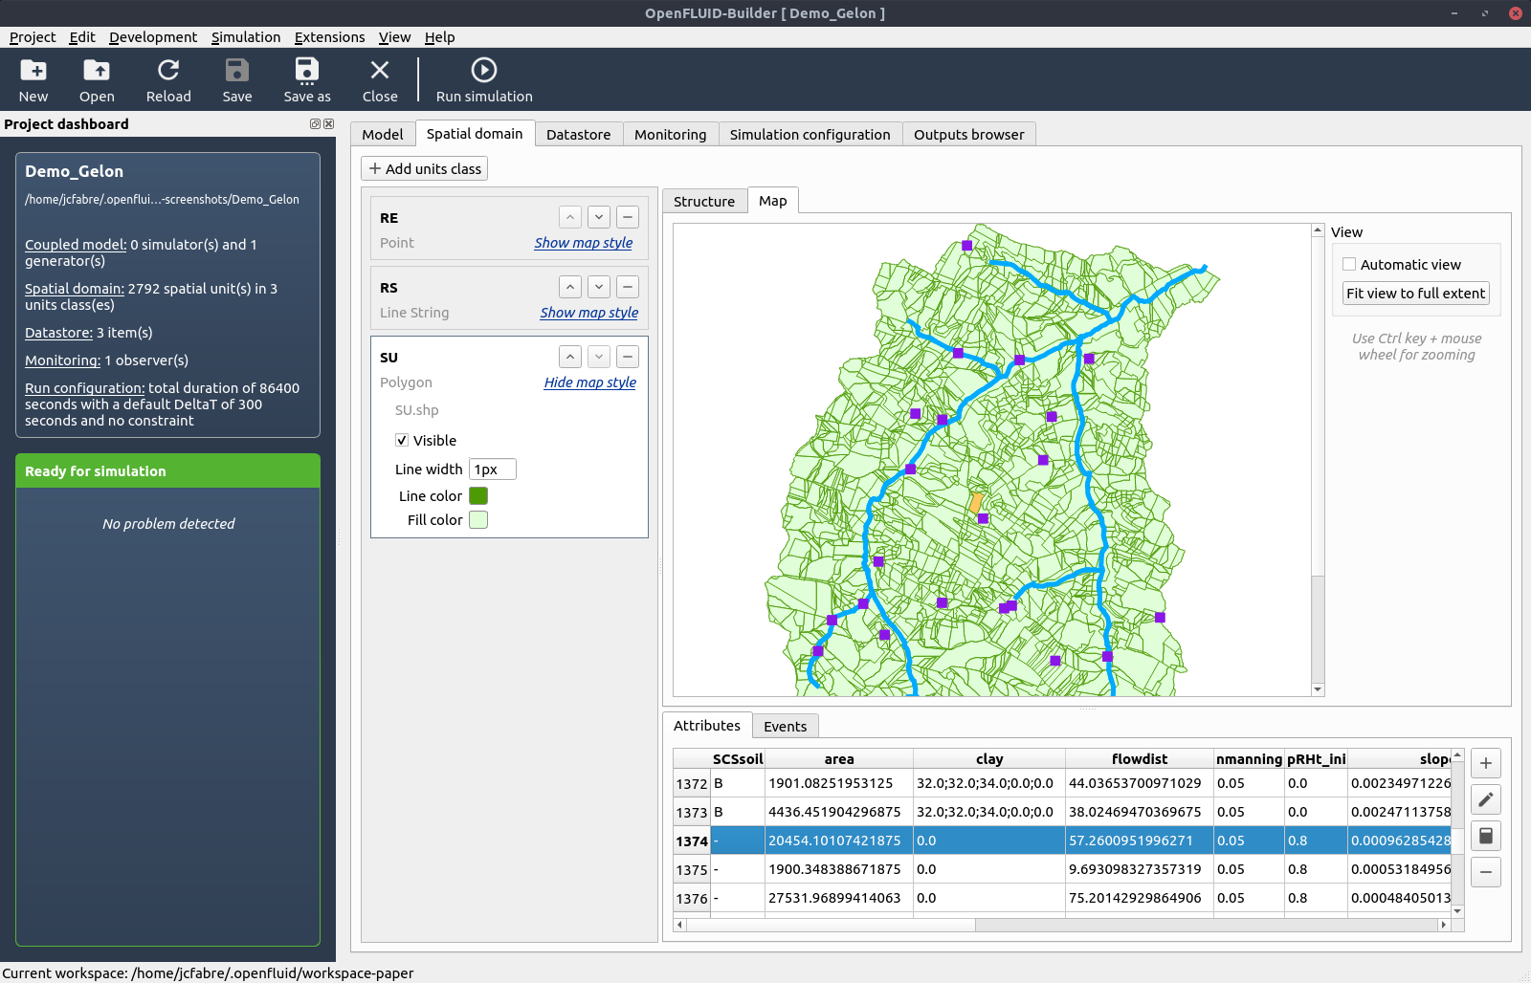The height and width of the screenshot is (983, 1531).
Task: Close the project via toolbar icon
Action: click(x=380, y=70)
